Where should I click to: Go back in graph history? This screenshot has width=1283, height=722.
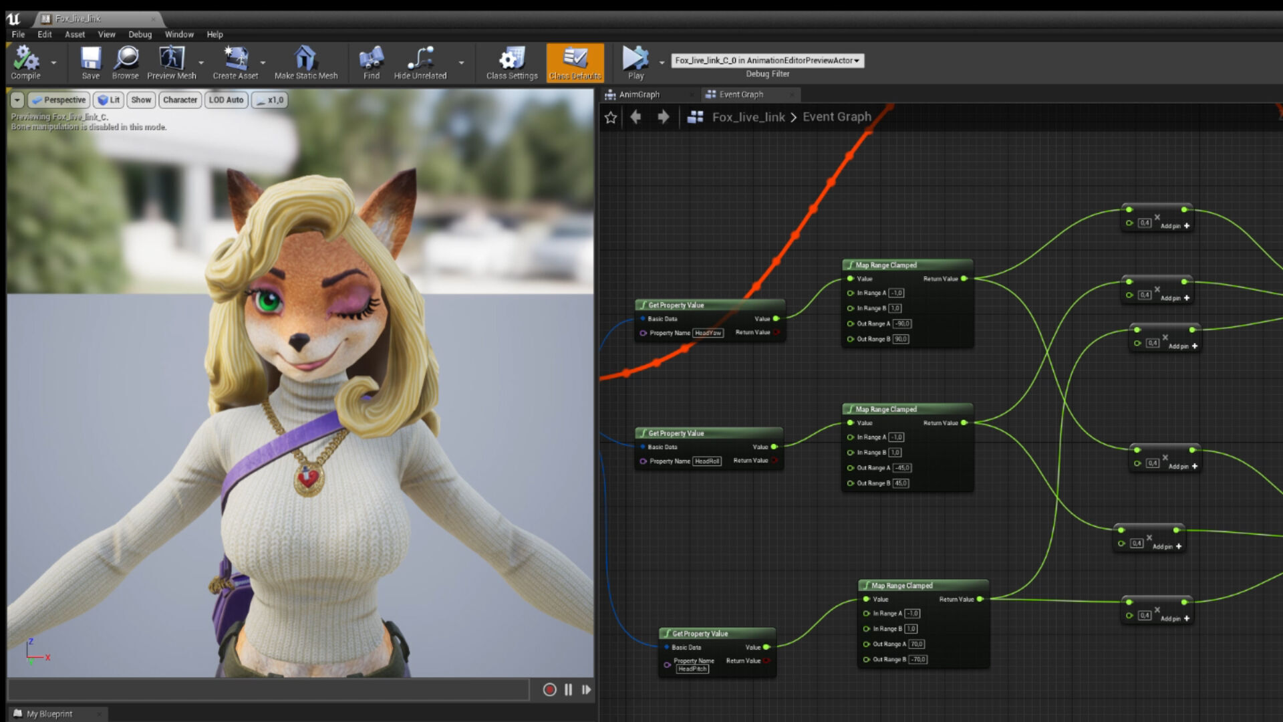pyautogui.click(x=635, y=117)
